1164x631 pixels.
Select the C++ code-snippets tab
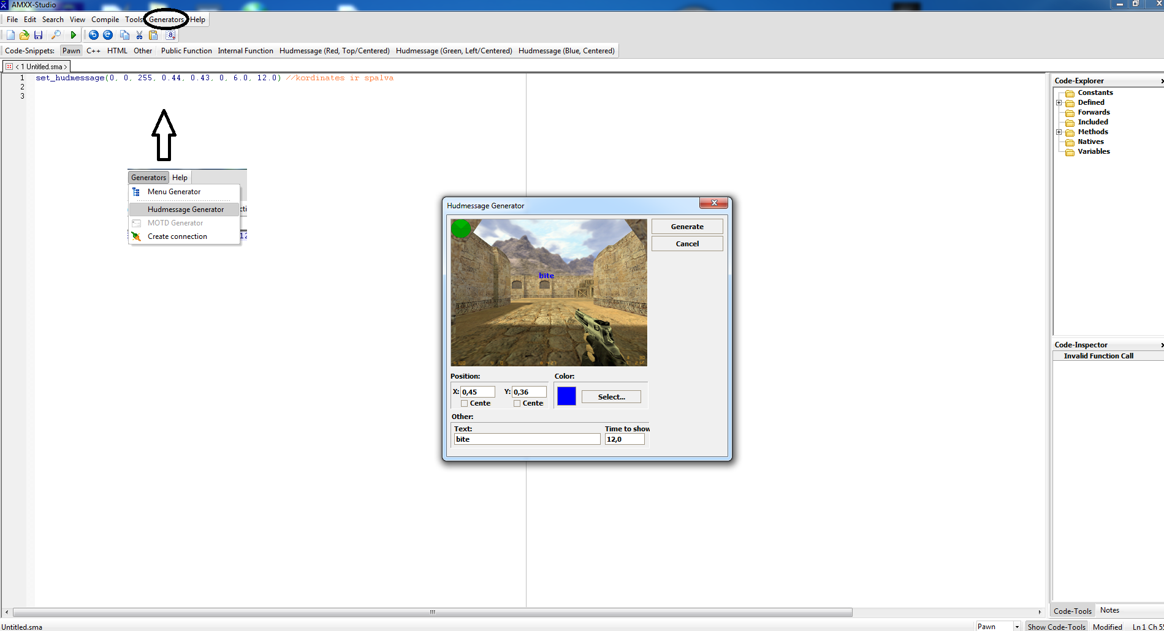tap(93, 51)
